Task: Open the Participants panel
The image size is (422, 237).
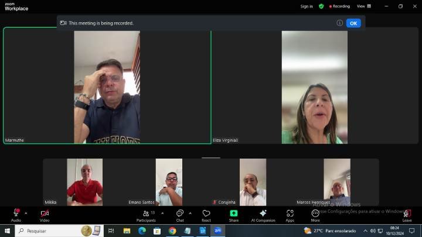Action: point(146,215)
